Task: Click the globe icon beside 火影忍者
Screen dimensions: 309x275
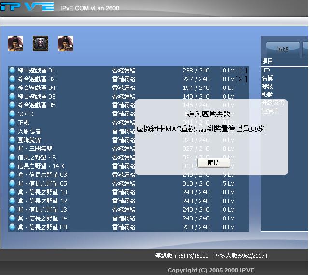Action: 12,131
